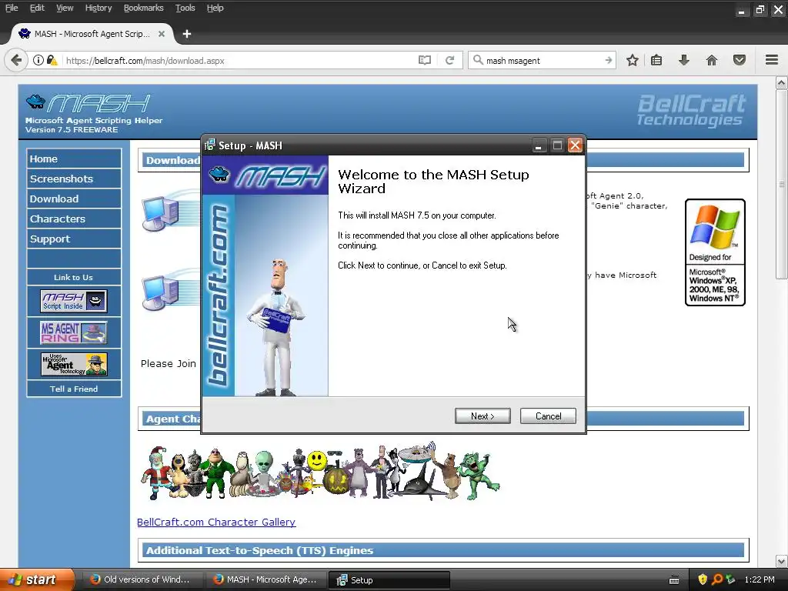Image resolution: width=788 pixels, height=591 pixels.
Task: Open the Bookmarks menu
Action: point(144,8)
